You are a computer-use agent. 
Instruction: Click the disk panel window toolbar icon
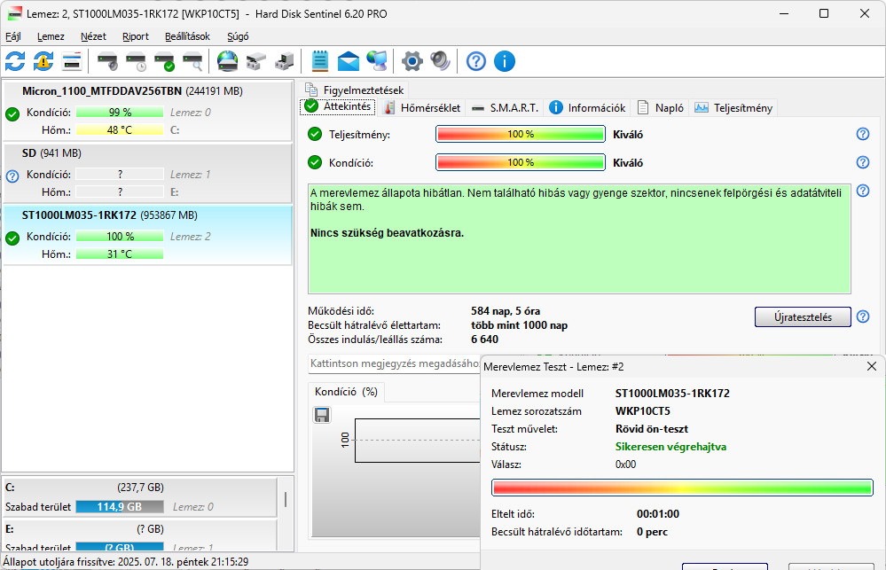point(72,61)
